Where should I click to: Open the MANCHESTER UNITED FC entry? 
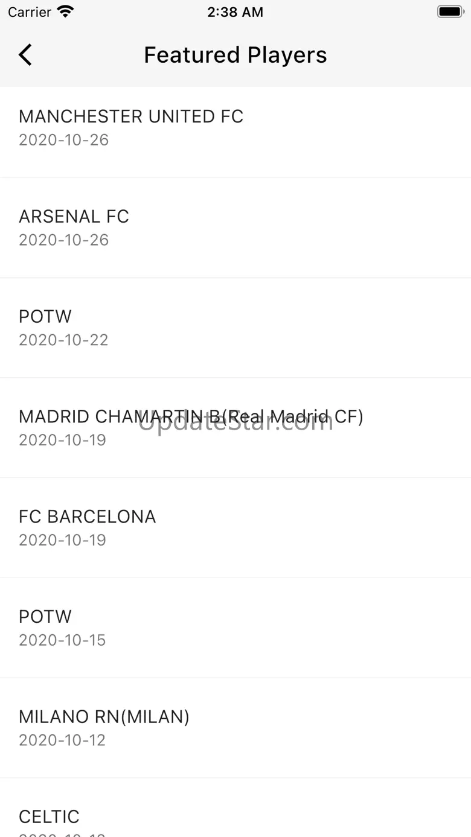(x=131, y=116)
